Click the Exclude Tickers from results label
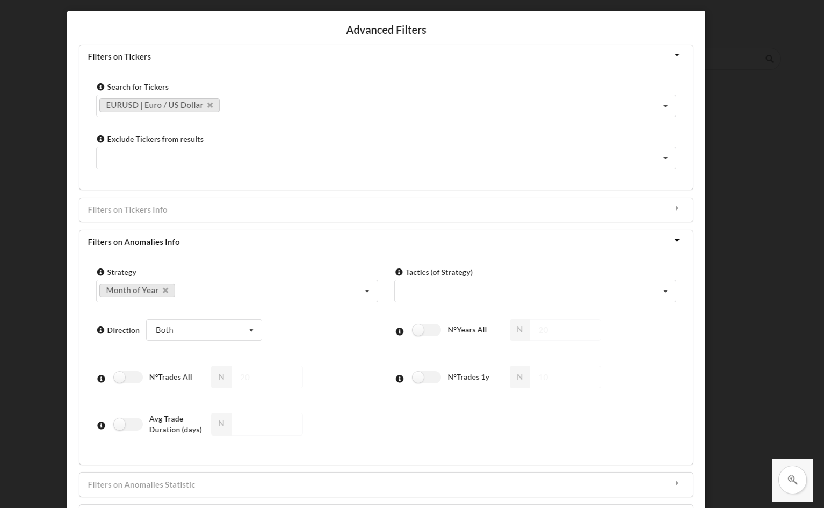The width and height of the screenshot is (824, 508). [155, 139]
